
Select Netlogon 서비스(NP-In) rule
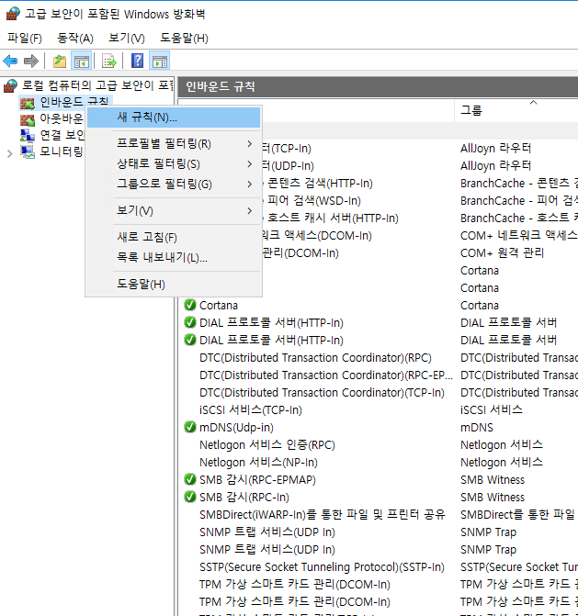(258, 462)
